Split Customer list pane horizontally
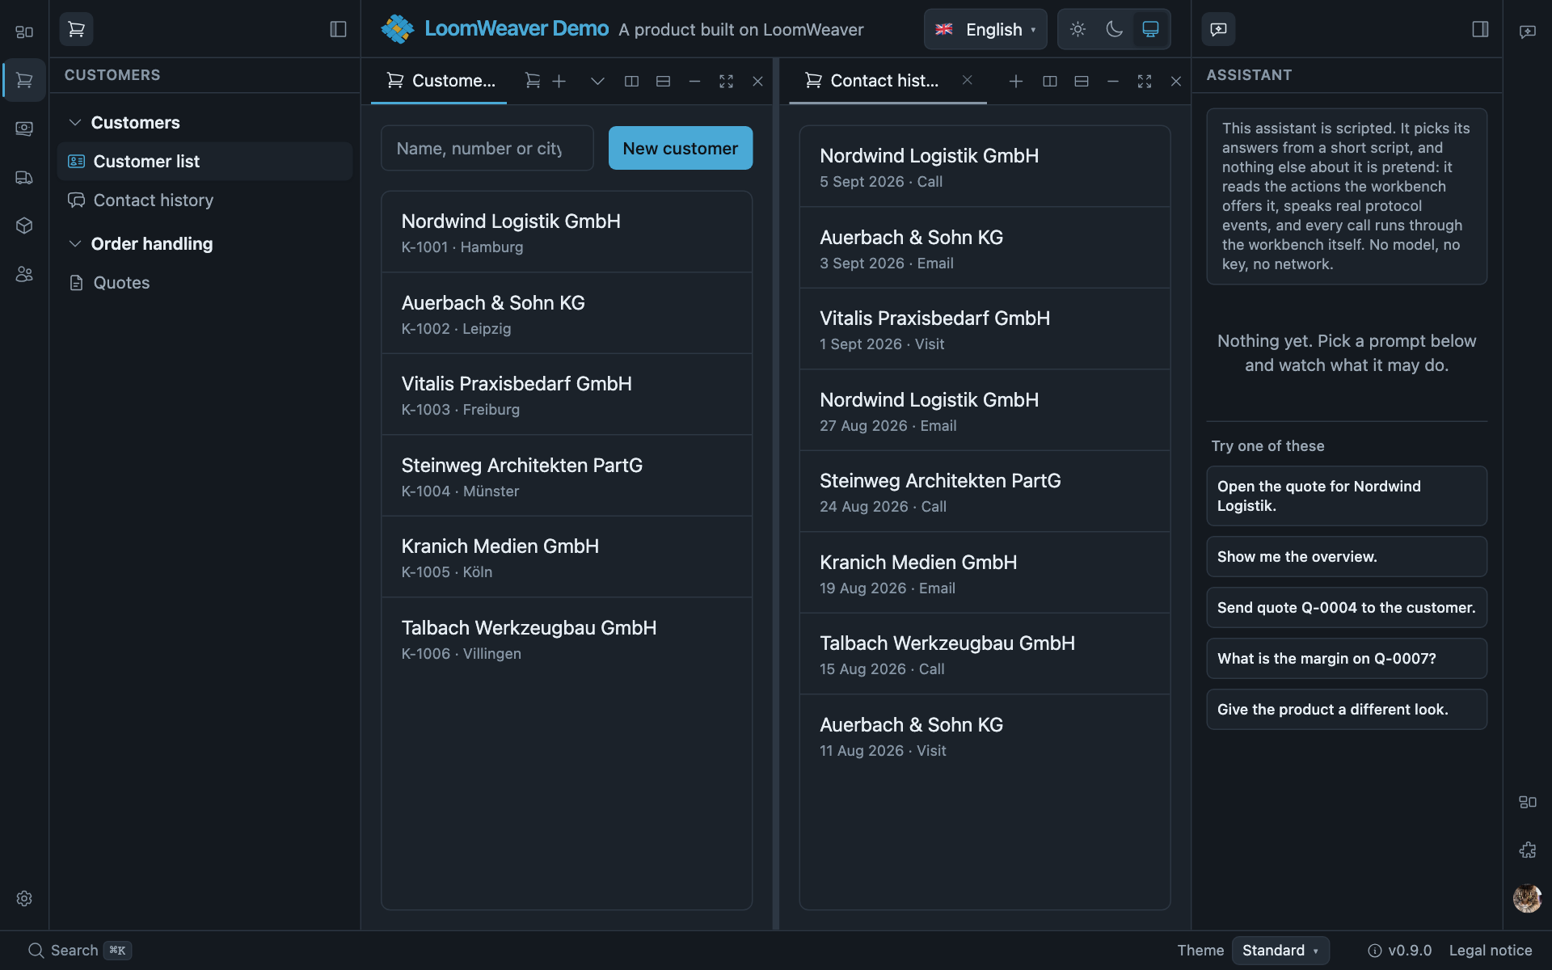This screenshot has width=1552, height=970. [663, 81]
